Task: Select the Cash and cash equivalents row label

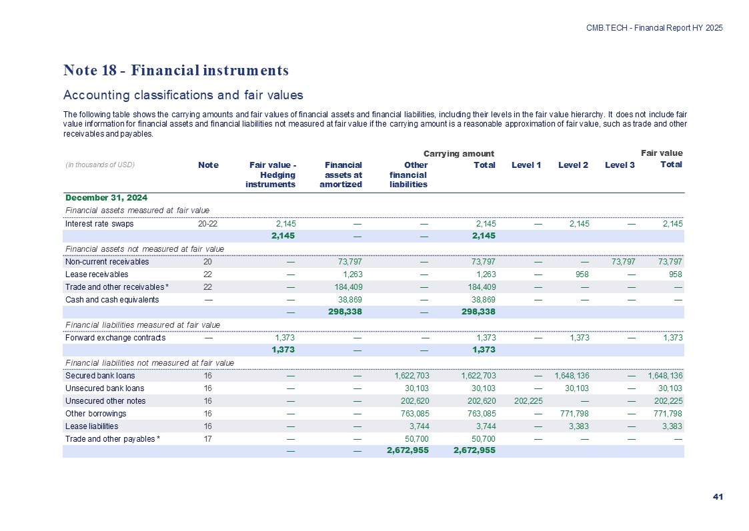Action: click(x=112, y=300)
